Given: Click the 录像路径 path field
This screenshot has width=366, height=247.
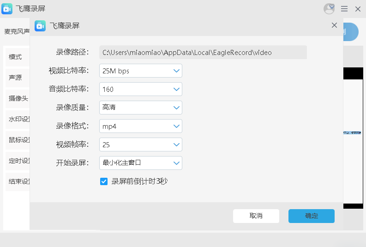Looking at the screenshot, I should [203, 52].
